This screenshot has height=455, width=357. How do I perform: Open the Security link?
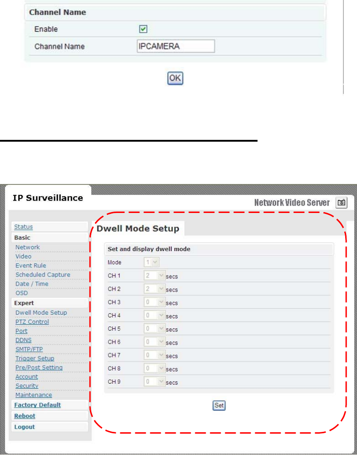27,386
